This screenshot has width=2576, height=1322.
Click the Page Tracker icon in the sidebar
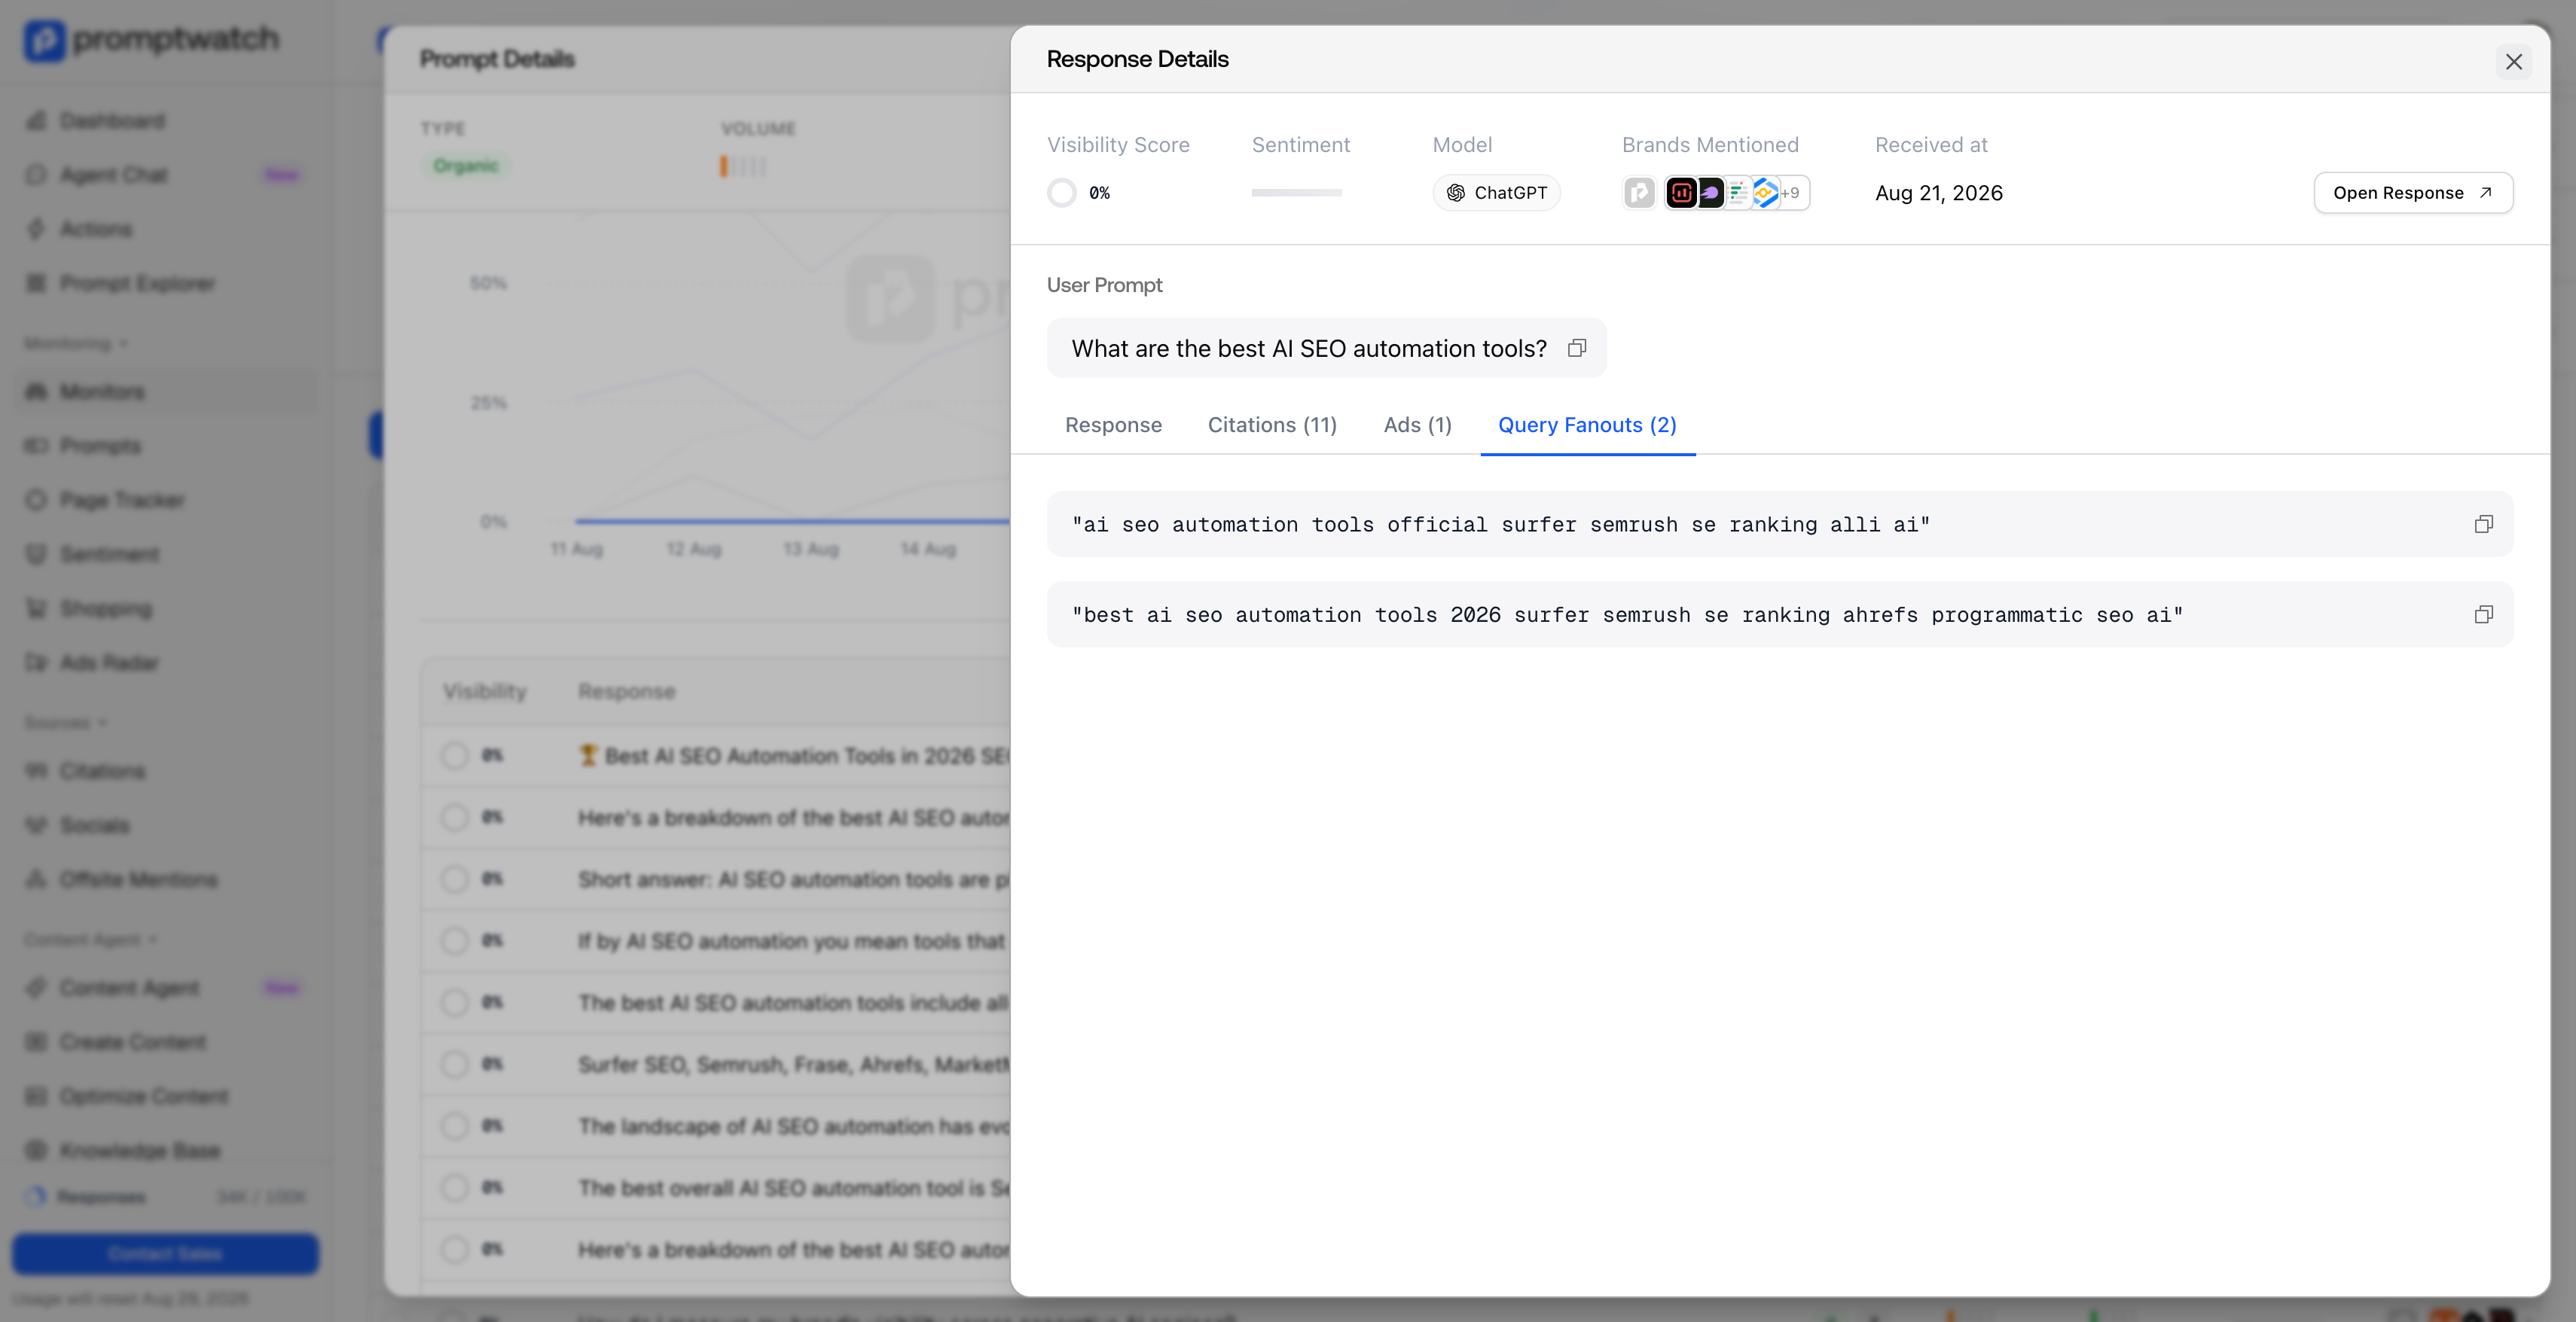(36, 500)
